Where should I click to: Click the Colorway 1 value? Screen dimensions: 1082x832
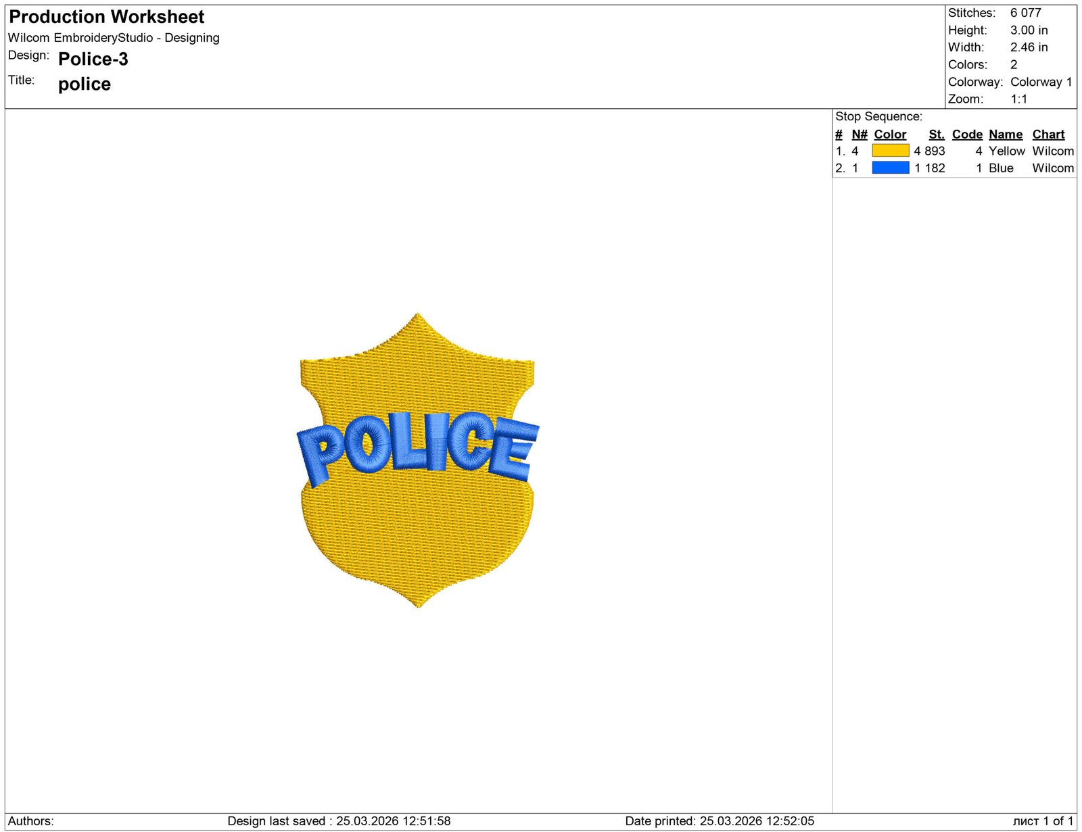[1041, 82]
